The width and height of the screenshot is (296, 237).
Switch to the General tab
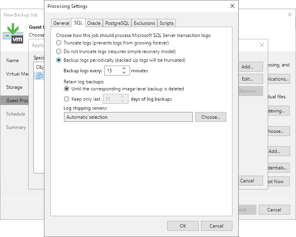coord(61,23)
